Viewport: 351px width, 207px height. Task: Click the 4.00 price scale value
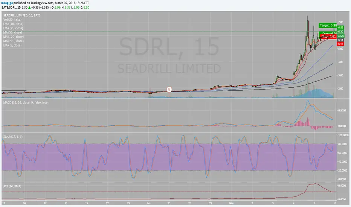[341, 62]
